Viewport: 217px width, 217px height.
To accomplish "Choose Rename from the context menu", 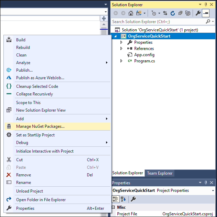I will (x=57, y=183).
